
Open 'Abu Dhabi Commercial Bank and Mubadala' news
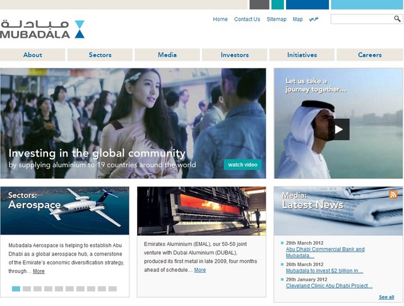pyautogui.click(x=325, y=252)
